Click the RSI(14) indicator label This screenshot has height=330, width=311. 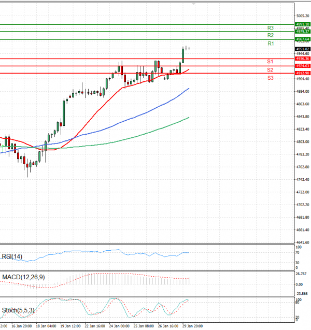point(12,256)
